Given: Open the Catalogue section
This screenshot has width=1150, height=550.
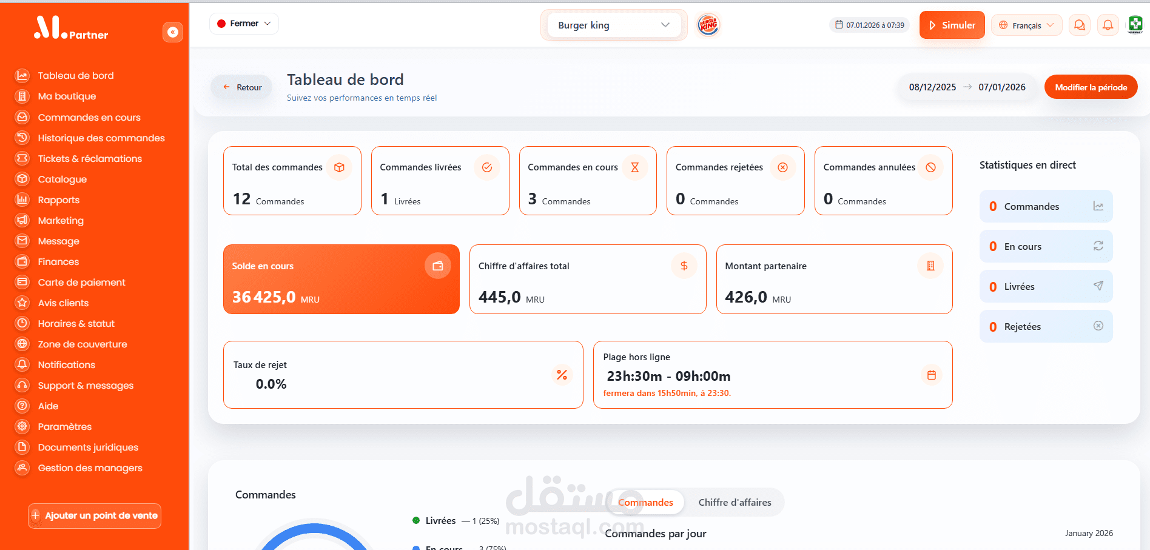Looking at the screenshot, I should coord(62,179).
